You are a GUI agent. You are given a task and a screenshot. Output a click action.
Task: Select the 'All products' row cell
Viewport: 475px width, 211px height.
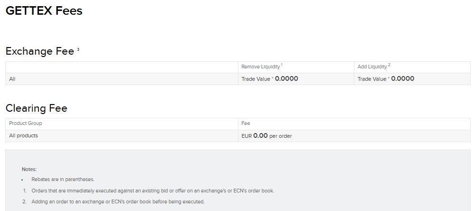click(x=122, y=136)
